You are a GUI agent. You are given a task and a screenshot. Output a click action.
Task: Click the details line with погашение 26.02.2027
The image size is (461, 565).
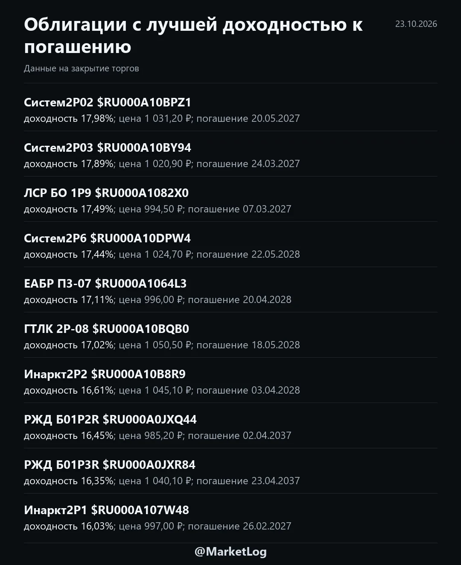tap(158, 526)
